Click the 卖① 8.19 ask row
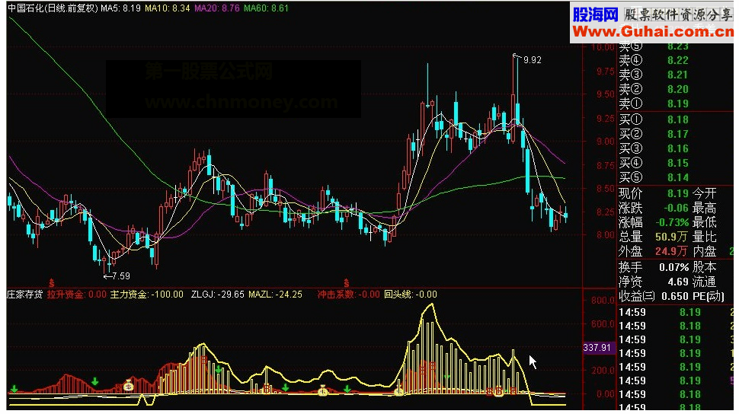 tap(654, 103)
